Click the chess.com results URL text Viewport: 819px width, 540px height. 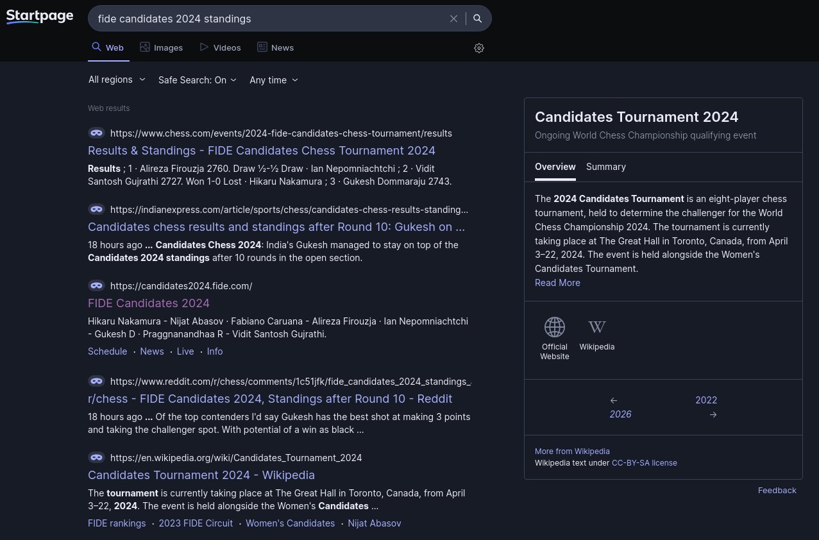pyautogui.click(x=281, y=133)
